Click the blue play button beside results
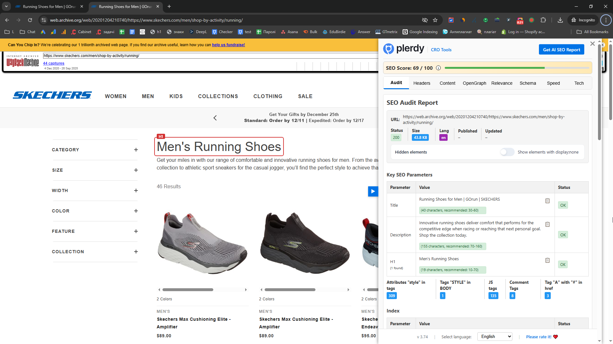 pos(373,191)
